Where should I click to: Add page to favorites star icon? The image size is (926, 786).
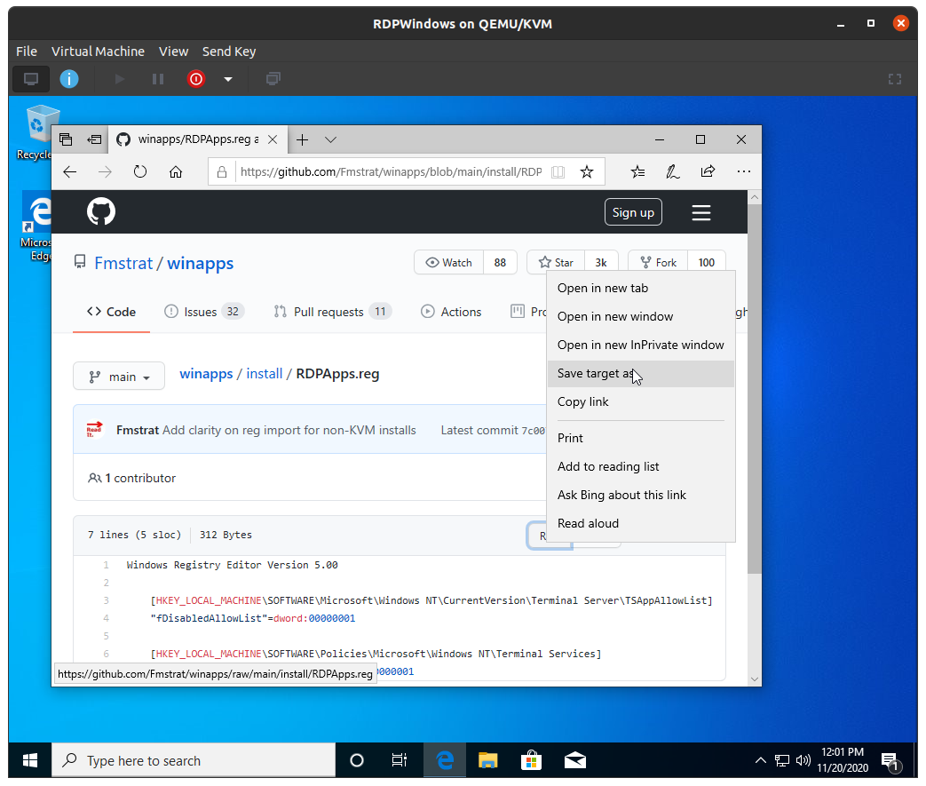(586, 171)
